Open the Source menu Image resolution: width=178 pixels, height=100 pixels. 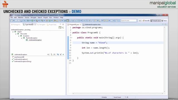click(27, 17)
